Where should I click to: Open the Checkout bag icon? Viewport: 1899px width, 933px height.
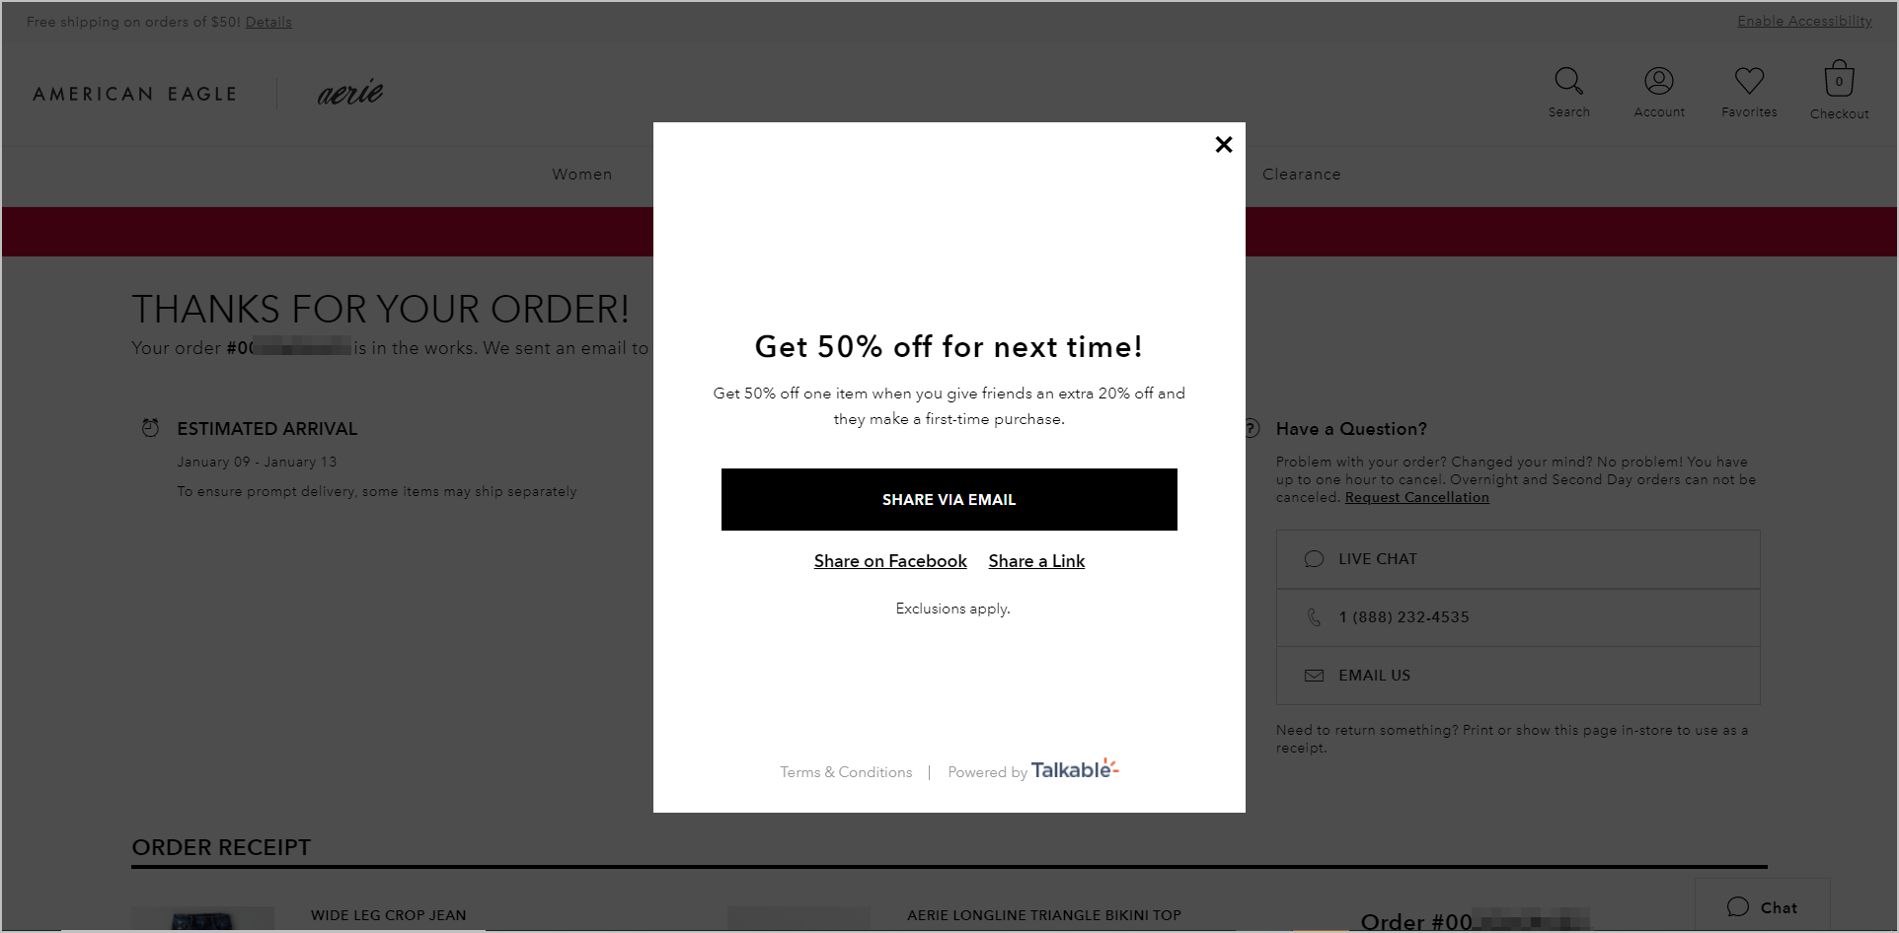1838,79
